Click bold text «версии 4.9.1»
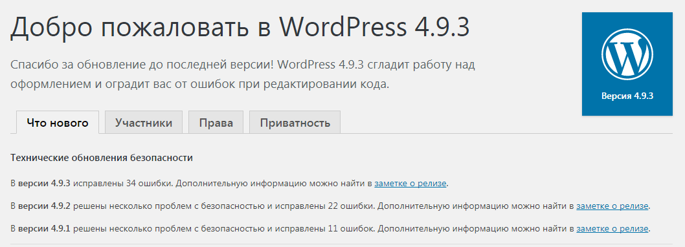The width and height of the screenshot is (685, 247). pos(44,228)
